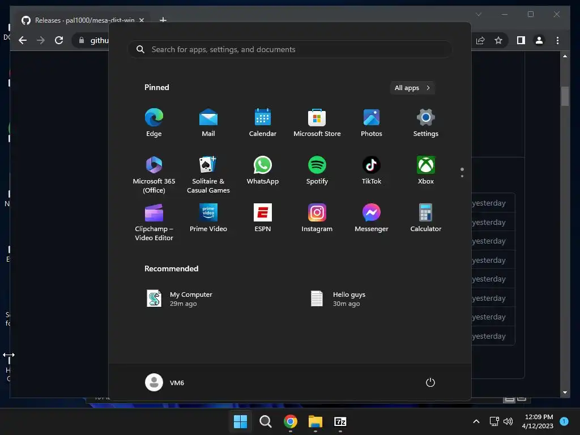The height and width of the screenshot is (435, 580).
Task: Launch WhatsApp from Start menu
Action: [263, 170]
